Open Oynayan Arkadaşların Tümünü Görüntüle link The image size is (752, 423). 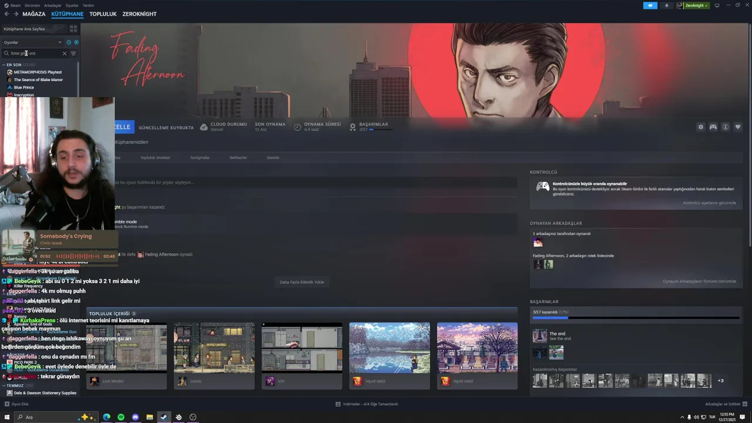click(x=699, y=281)
